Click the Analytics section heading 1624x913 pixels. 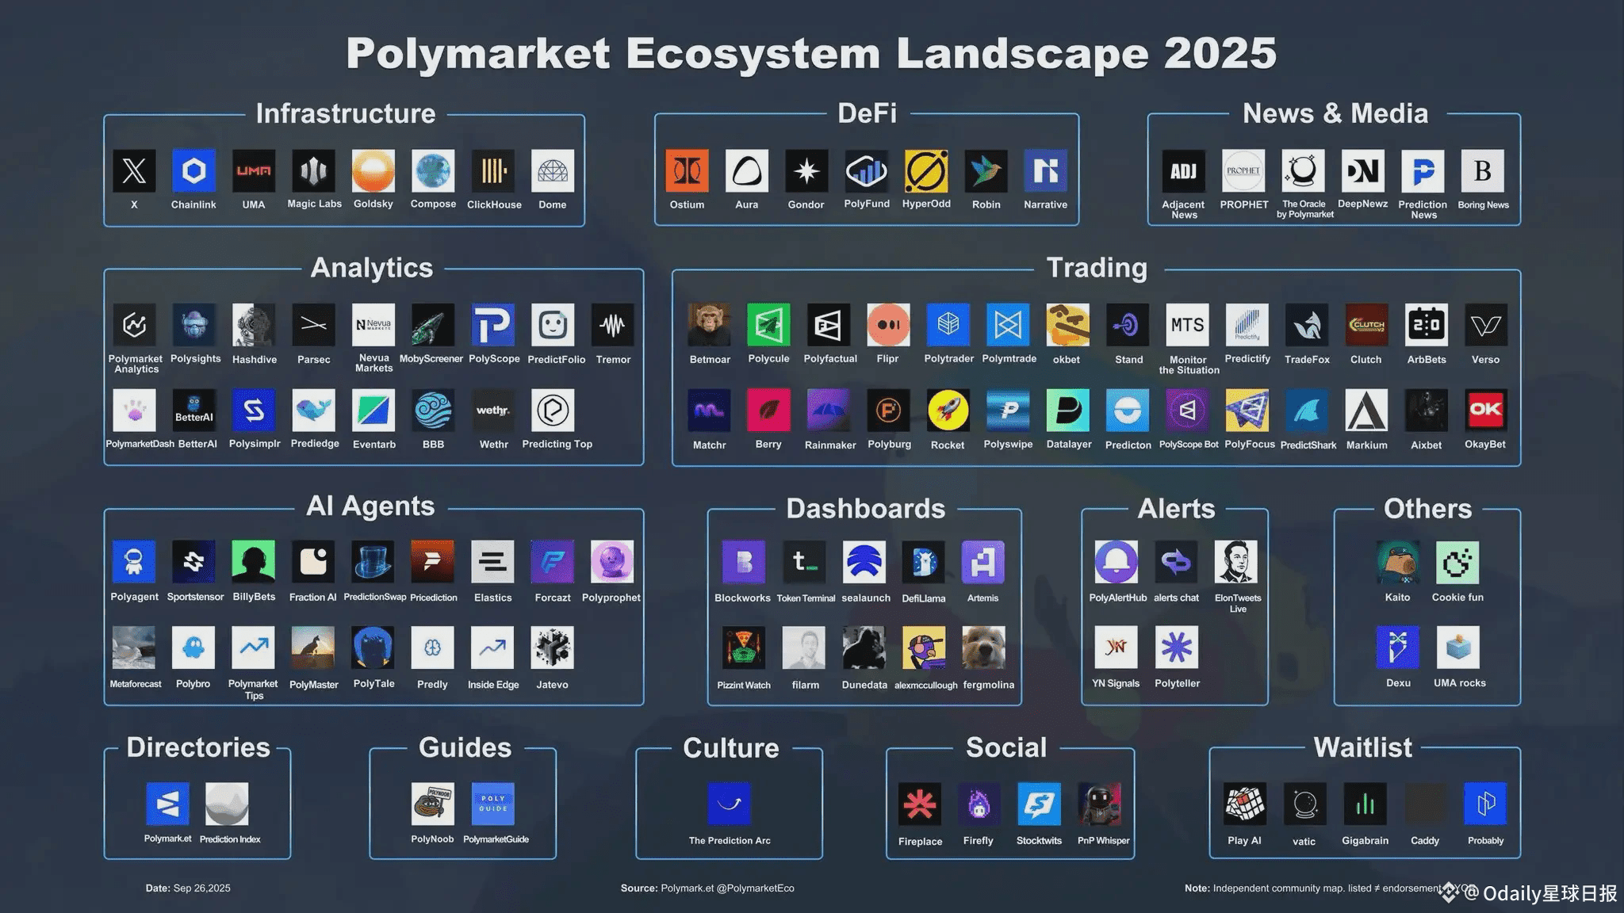click(372, 268)
